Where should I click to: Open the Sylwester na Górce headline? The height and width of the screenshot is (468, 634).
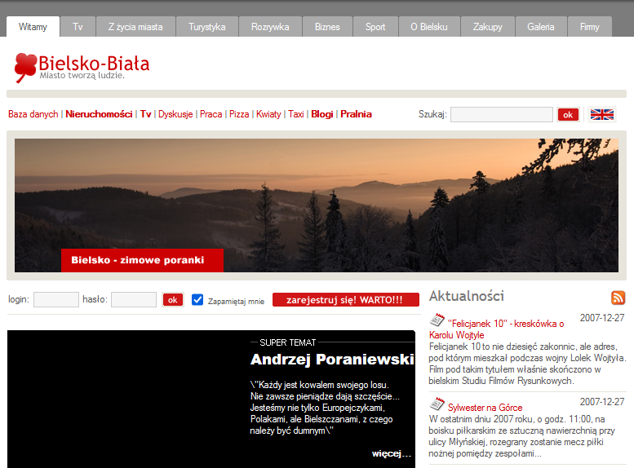[485, 408]
